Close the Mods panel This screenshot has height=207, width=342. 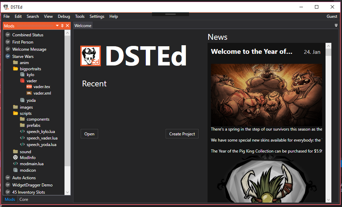pyautogui.click(x=67, y=26)
